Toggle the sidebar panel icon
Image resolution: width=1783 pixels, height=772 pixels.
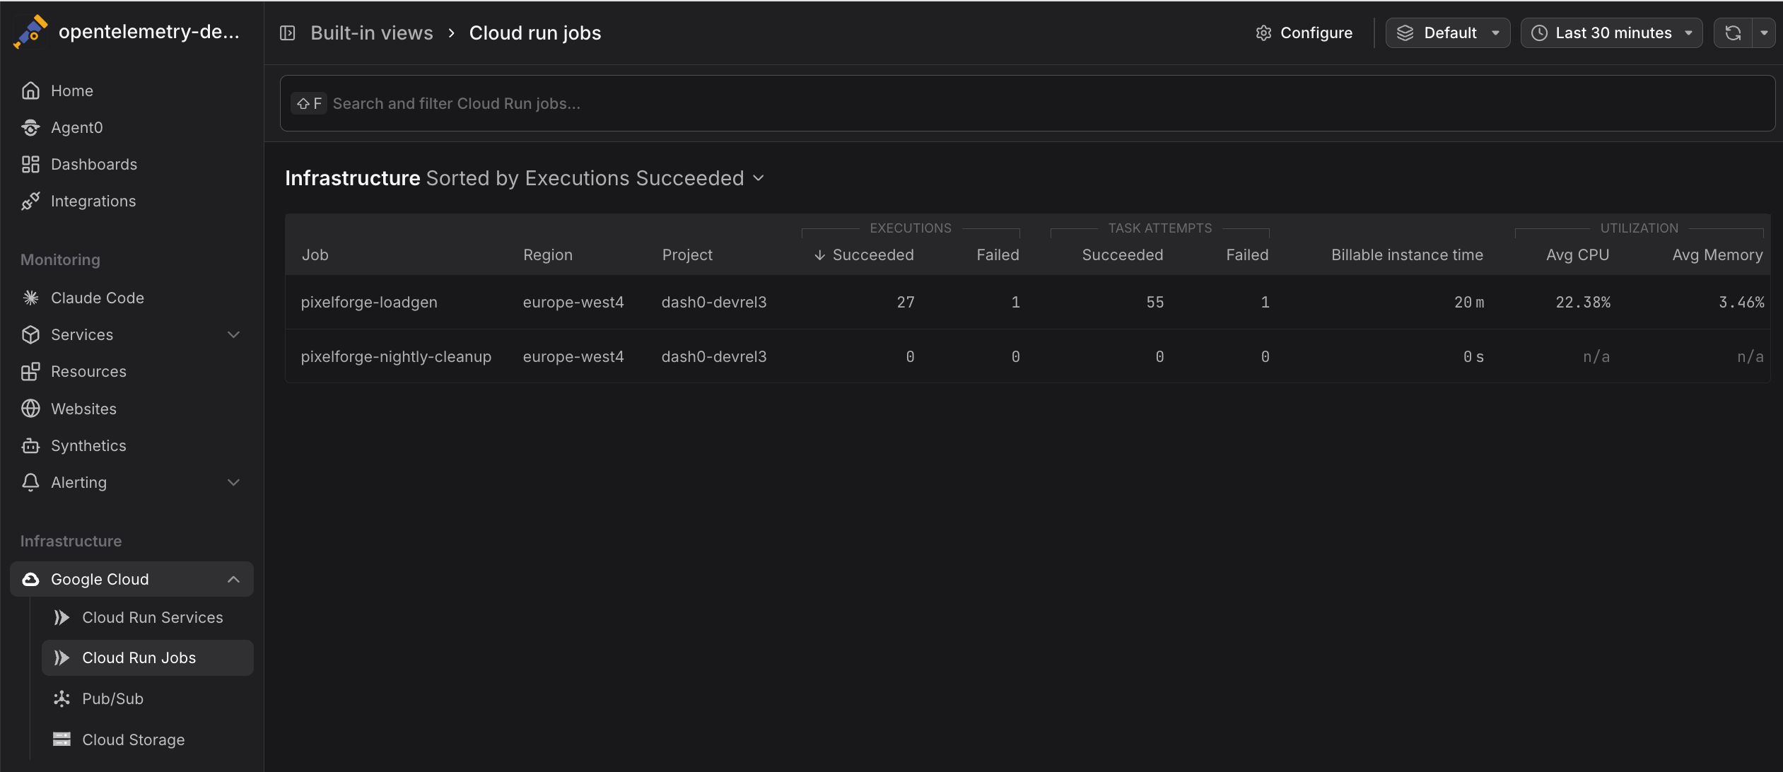pyautogui.click(x=287, y=33)
